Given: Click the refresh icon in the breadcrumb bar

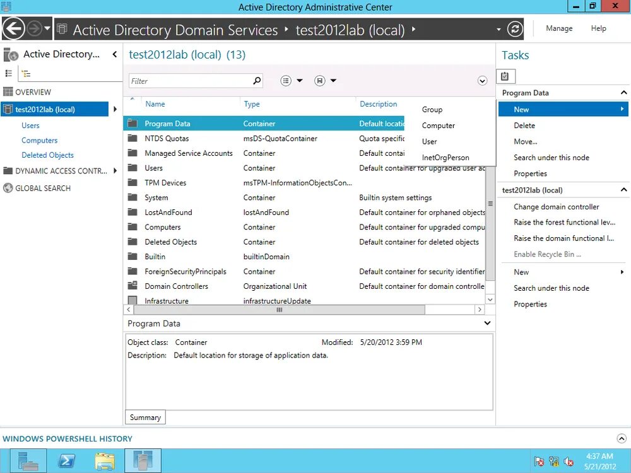Looking at the screenshot, I should pyautogui.click(x=515, y=28).
